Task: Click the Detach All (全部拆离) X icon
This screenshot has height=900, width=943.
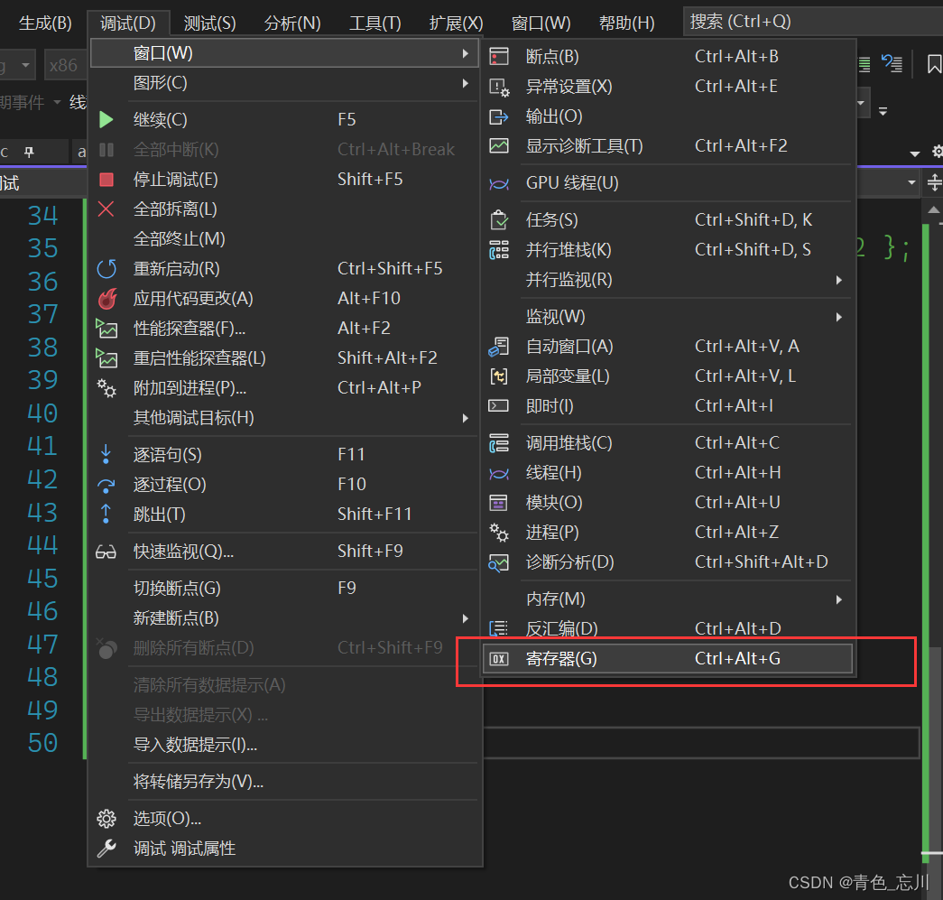Action: (106, 209)
